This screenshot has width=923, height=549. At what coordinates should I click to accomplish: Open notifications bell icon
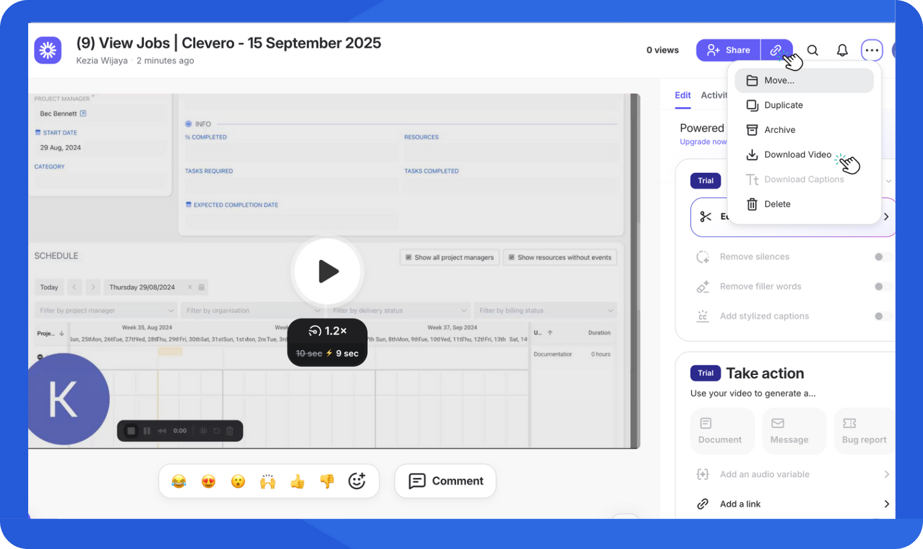pos(843,50)
